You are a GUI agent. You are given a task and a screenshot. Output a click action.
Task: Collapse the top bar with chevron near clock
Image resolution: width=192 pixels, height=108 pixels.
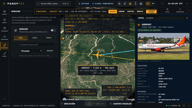(x=187, y=4)
